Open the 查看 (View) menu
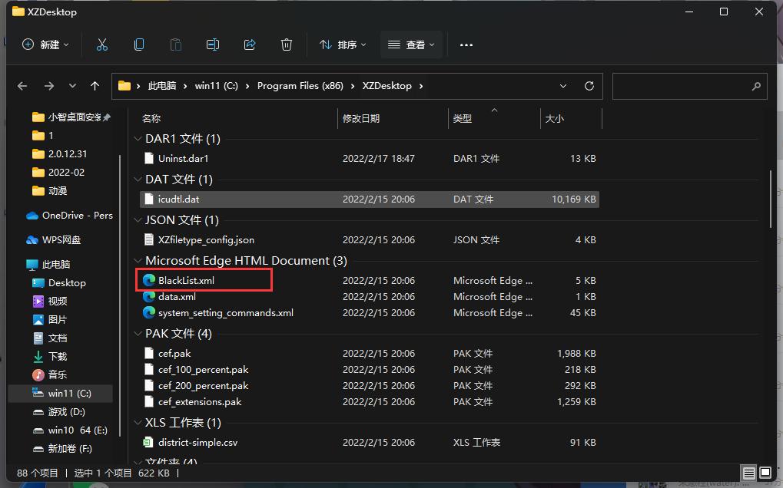Image resolution: width=783 pixels, height=488 pixels. pos(411,45)
